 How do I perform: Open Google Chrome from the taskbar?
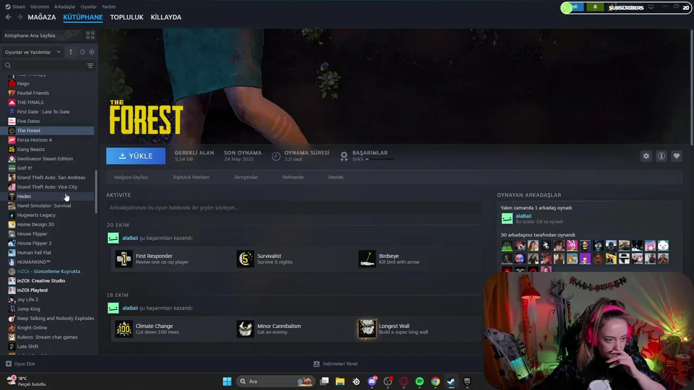click(435, 381)
